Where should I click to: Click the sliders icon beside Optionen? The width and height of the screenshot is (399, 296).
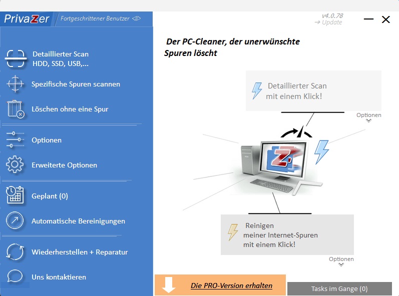(x=15, y=140)
